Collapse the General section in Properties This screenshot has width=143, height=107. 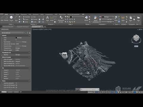point(29,36)
